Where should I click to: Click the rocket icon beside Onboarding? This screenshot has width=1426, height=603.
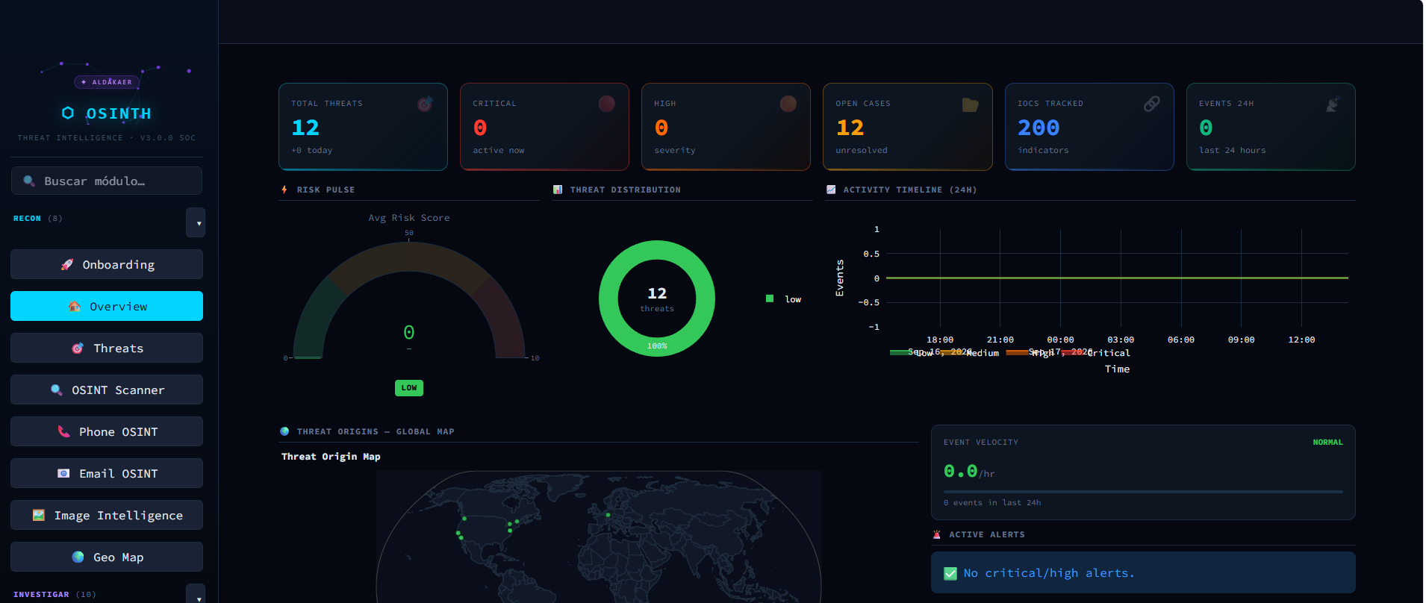coord(67,265)
